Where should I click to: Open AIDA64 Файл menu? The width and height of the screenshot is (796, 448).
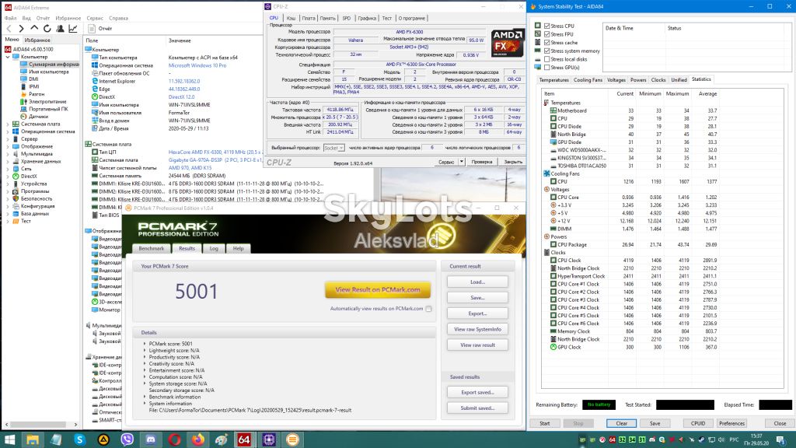pyautogui.click(x=10, y=18)
